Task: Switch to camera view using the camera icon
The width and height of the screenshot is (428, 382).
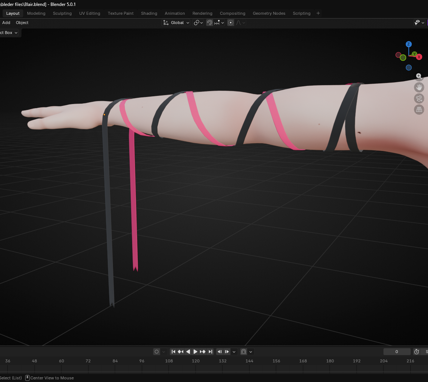Action: click(419, 98)
